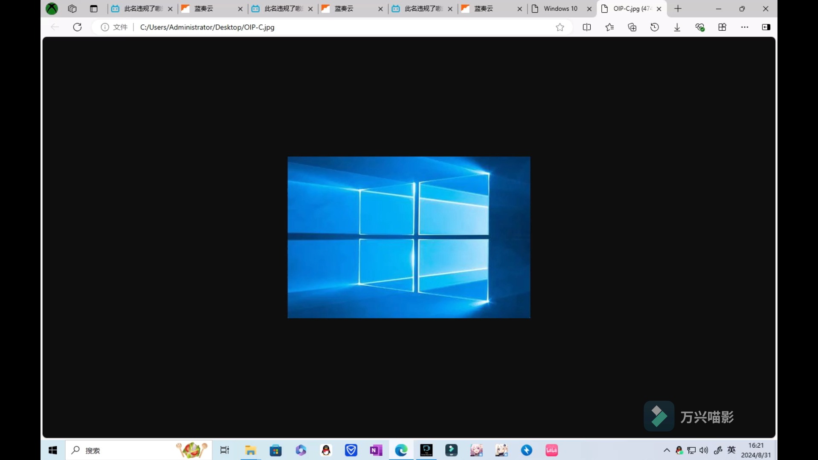
Task: Close the Windows 10 tab
Action: click(589, 9)
